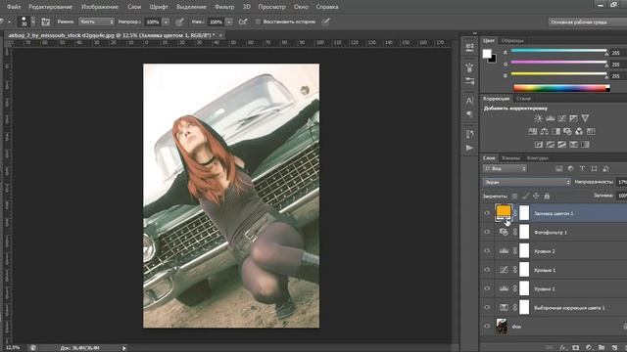Hide the Фотофильтр 1 layer
The image size is (627, 352).
(x=487, y=232)
